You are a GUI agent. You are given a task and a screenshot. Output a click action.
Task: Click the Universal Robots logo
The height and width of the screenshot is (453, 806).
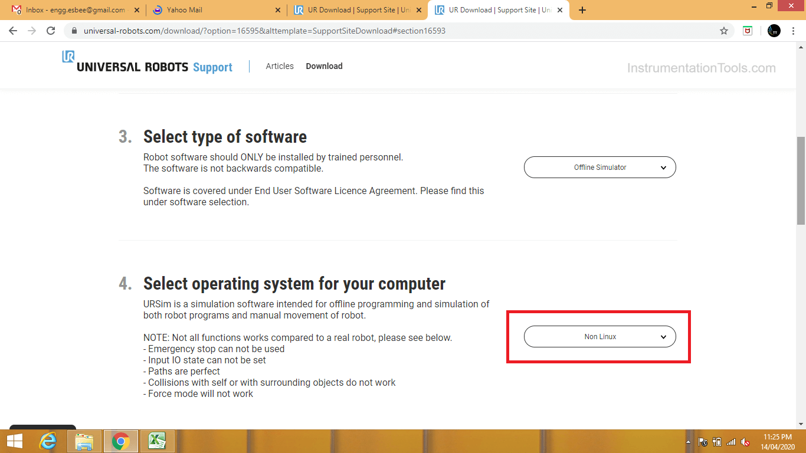pyautogui.click(x=125, y=62)
